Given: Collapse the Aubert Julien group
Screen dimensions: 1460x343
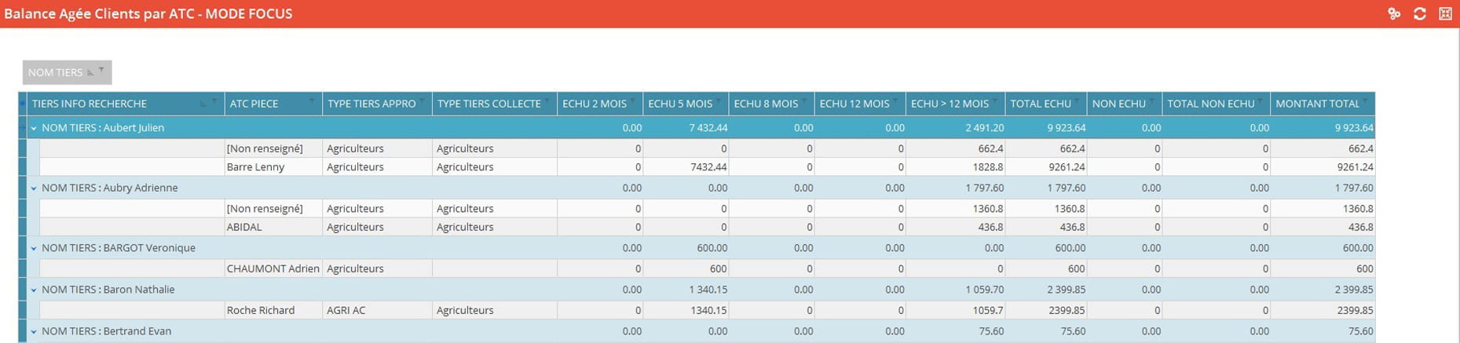Looking at the screenshot, I should [34, 128].
